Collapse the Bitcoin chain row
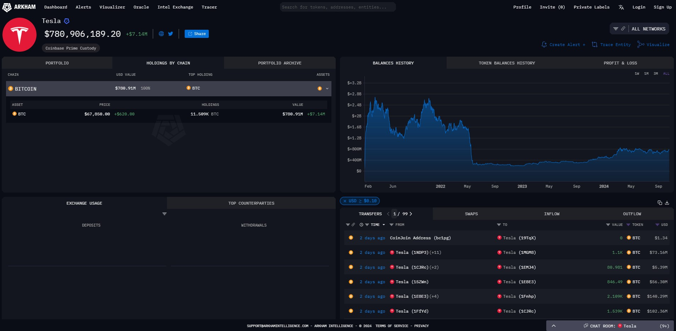 (x=327, y=89)
